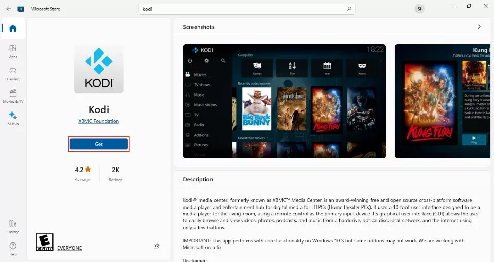Click the Screenshots heading text
This screenshot has width=494, height=262.
pos(199,27)
